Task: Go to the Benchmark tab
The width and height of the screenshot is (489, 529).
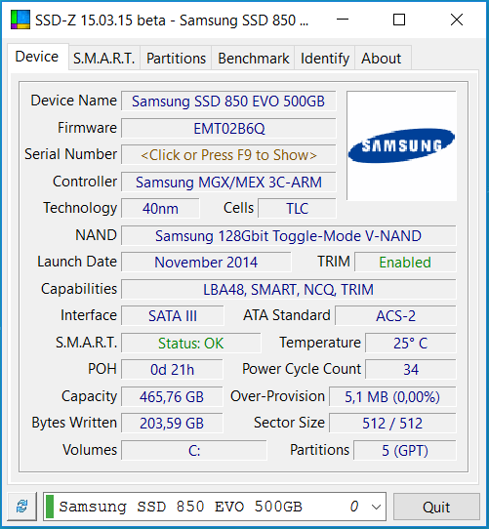Action: (253, 59)
